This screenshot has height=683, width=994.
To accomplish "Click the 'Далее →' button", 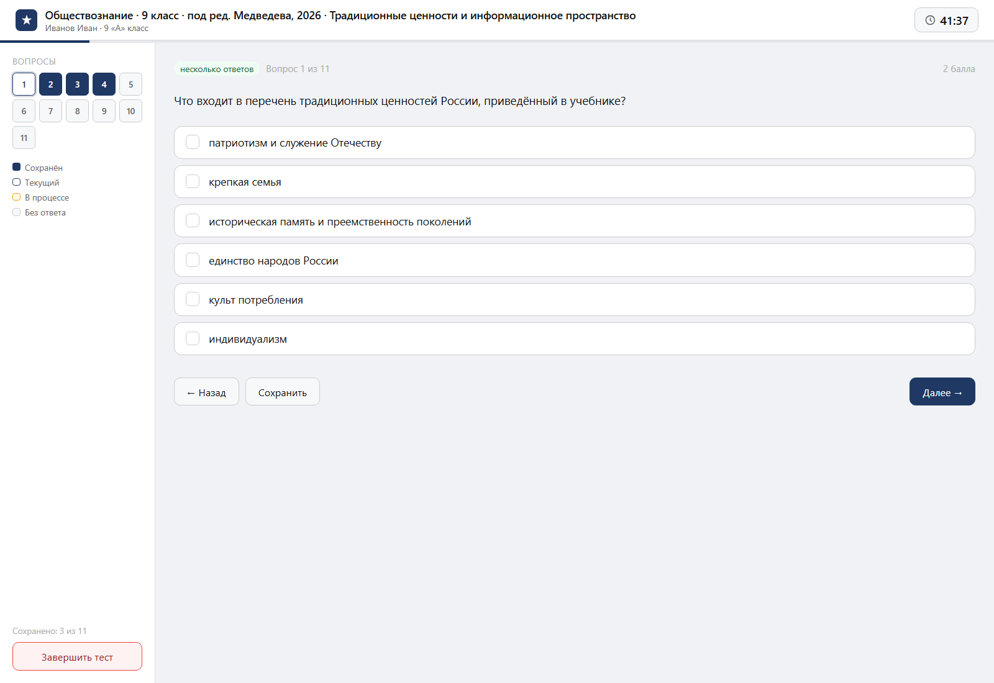I will 942,392.
